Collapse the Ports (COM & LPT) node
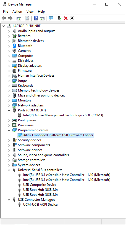This screenshot has width=126, height=225. click(9, 110)
